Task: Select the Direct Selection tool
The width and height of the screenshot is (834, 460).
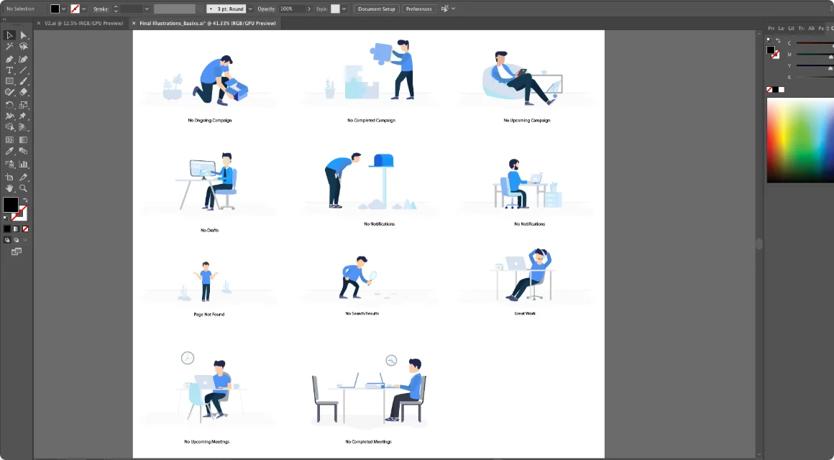Action: pos(24,36)
